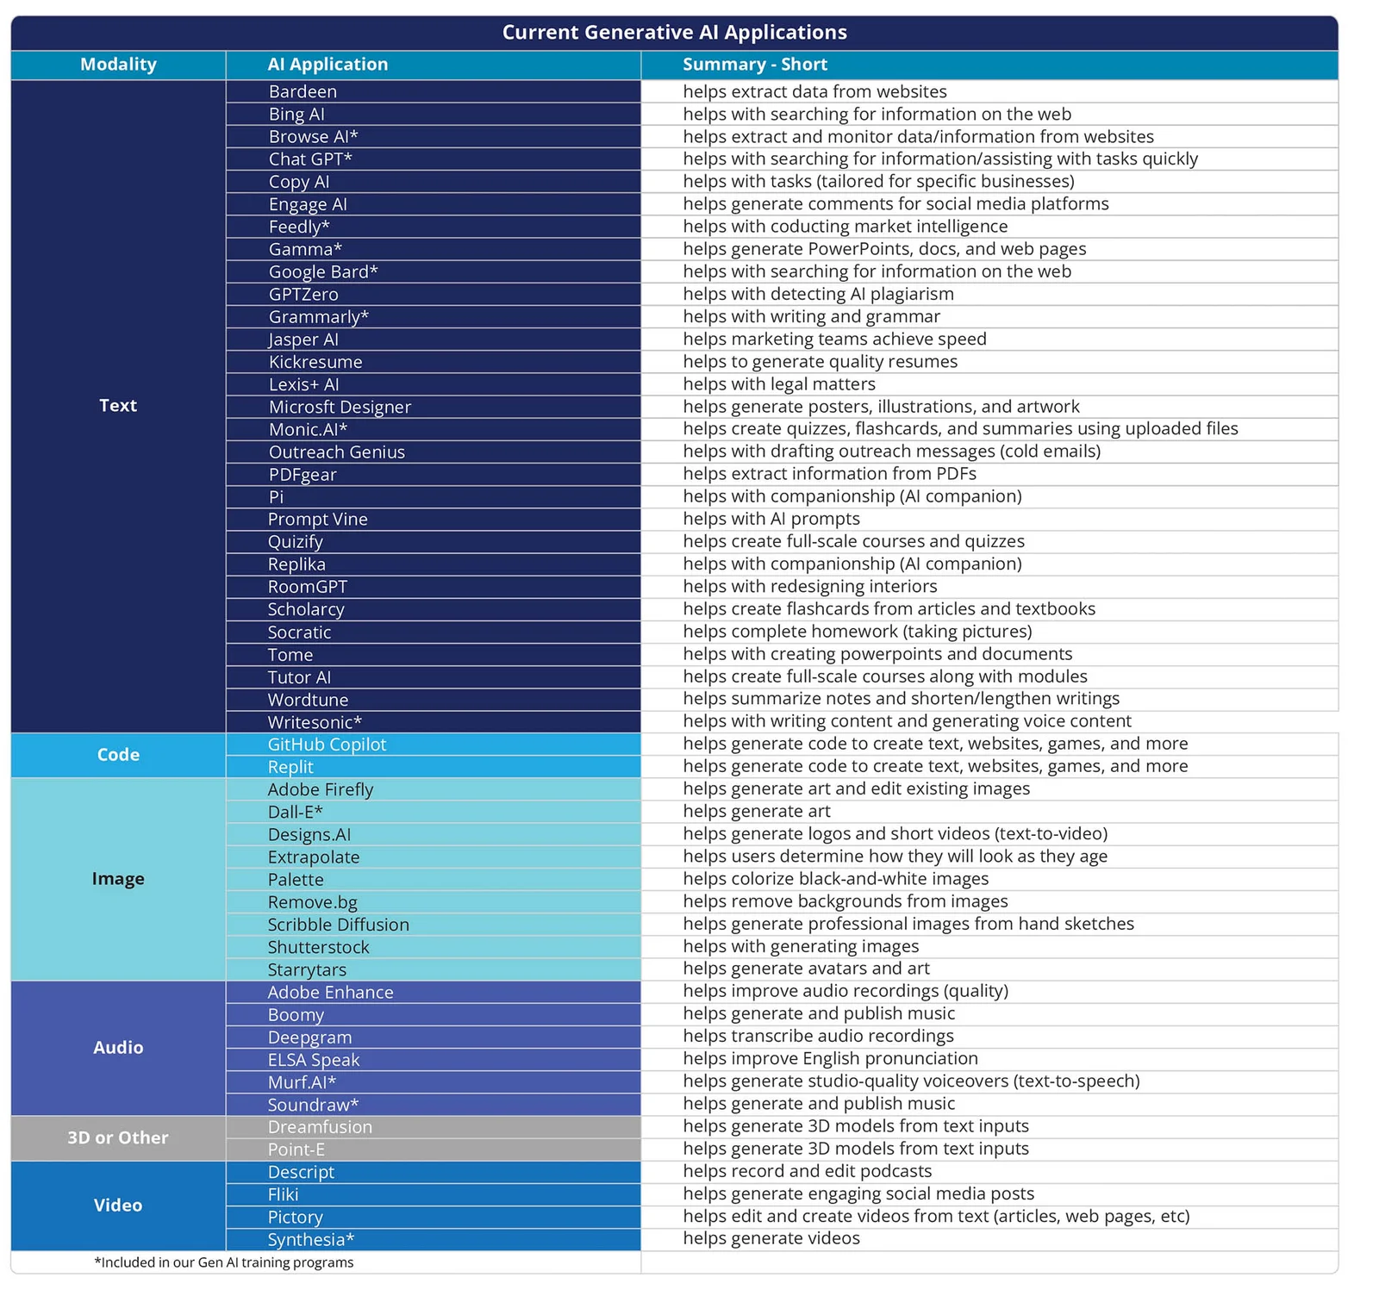This screenshot has width=1379, height=1296.
Task: Select the 'ELSA Speak' application cell
Action: [434, 1059]
